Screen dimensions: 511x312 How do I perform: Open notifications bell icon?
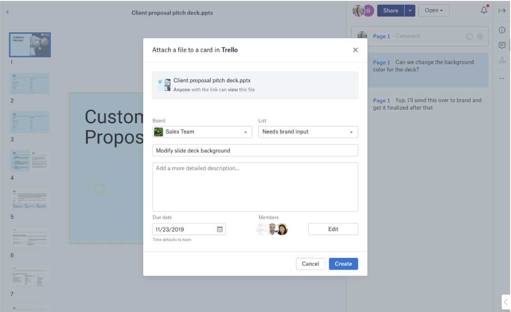[484, 10]
